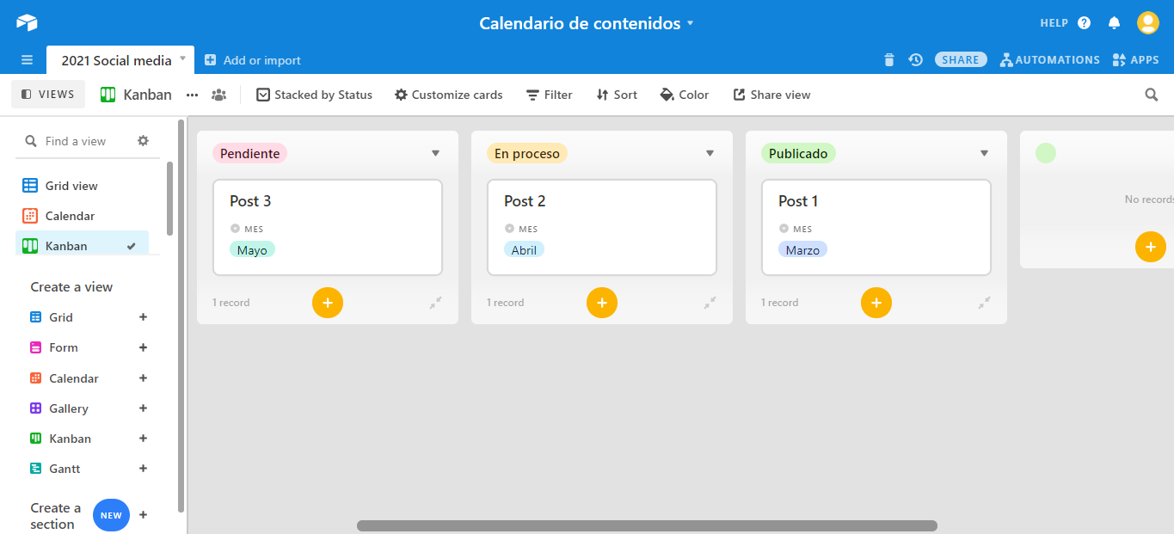
Task: Collapse the Pendiente stack
Action: (x=436, y=303)
